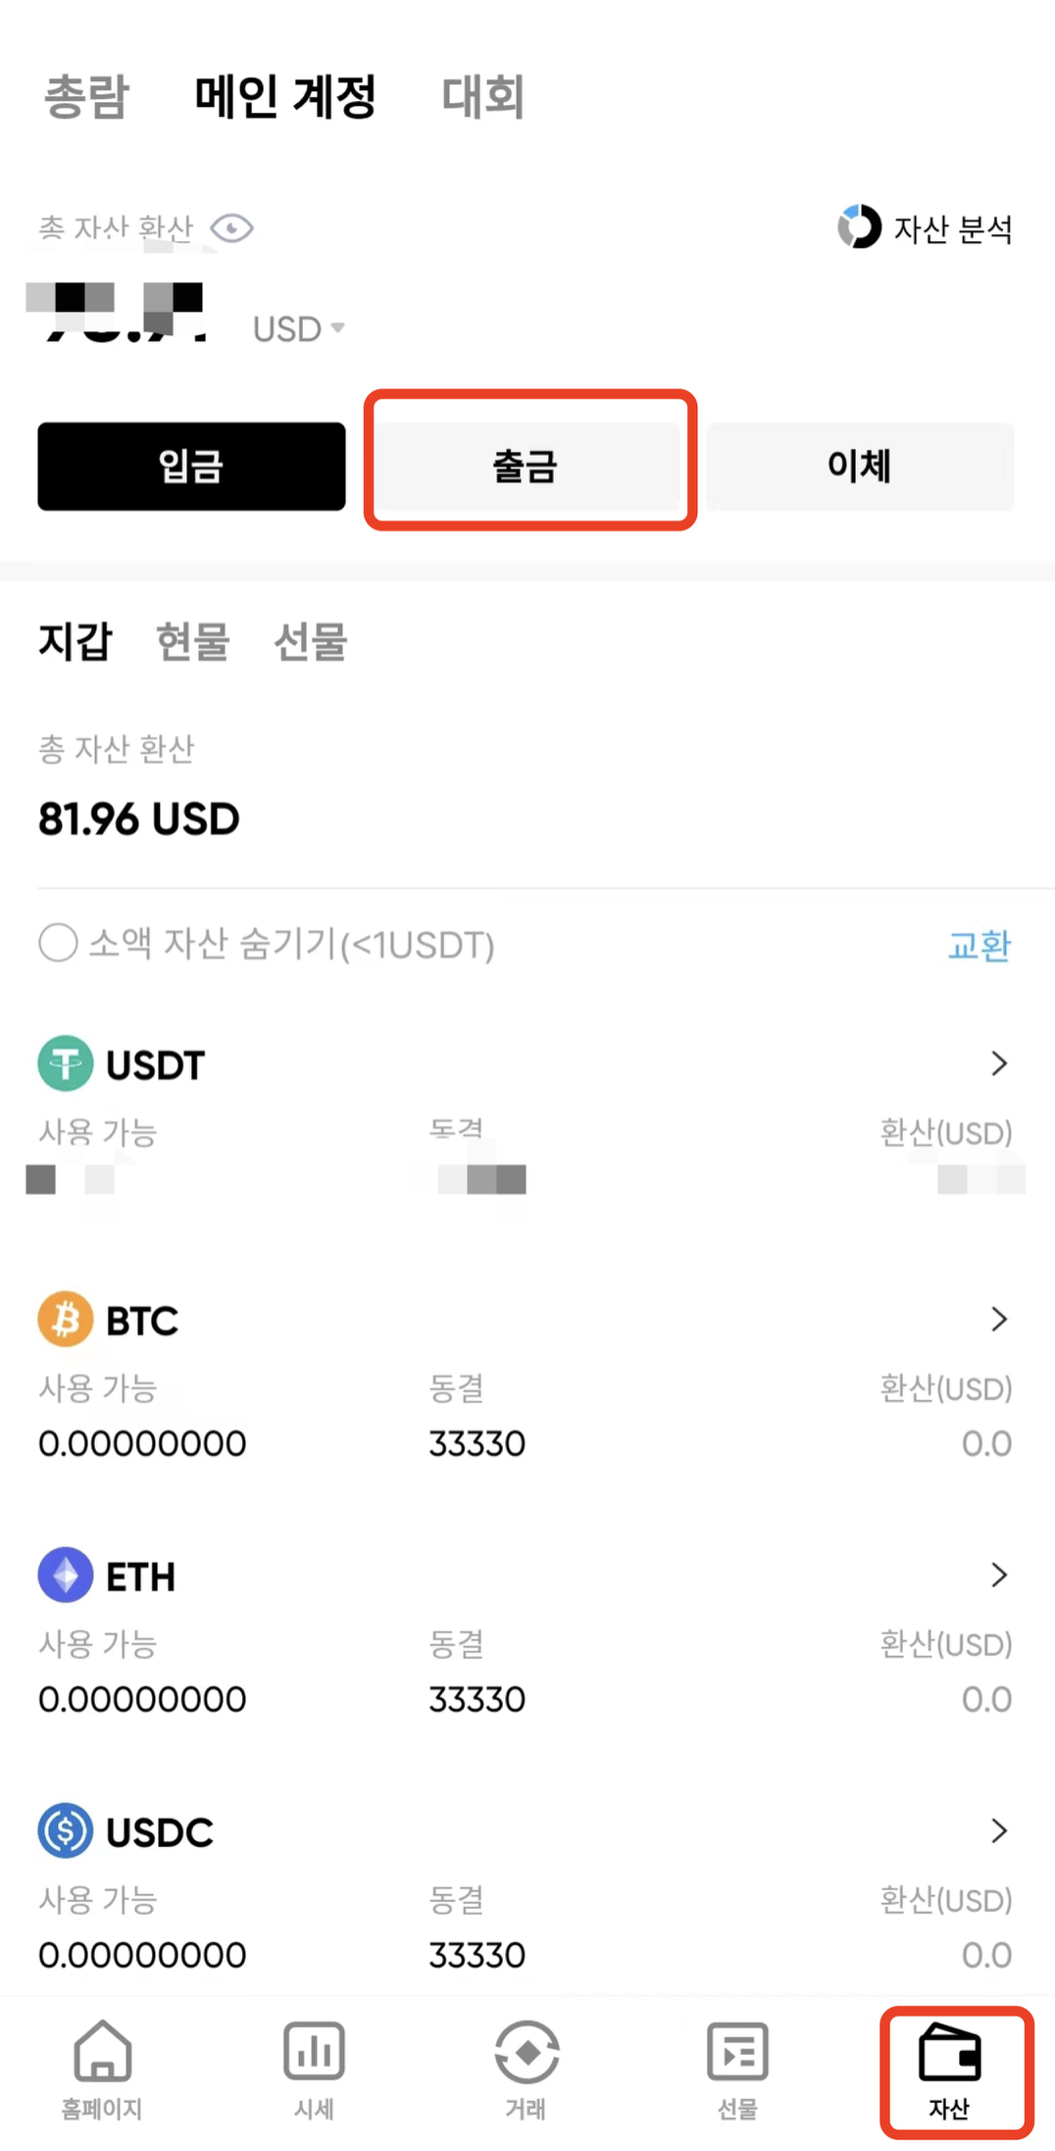Screen dimensions: 1055x2151
Task: Tap the 출금 withdraw button
Action: [526, 466]
